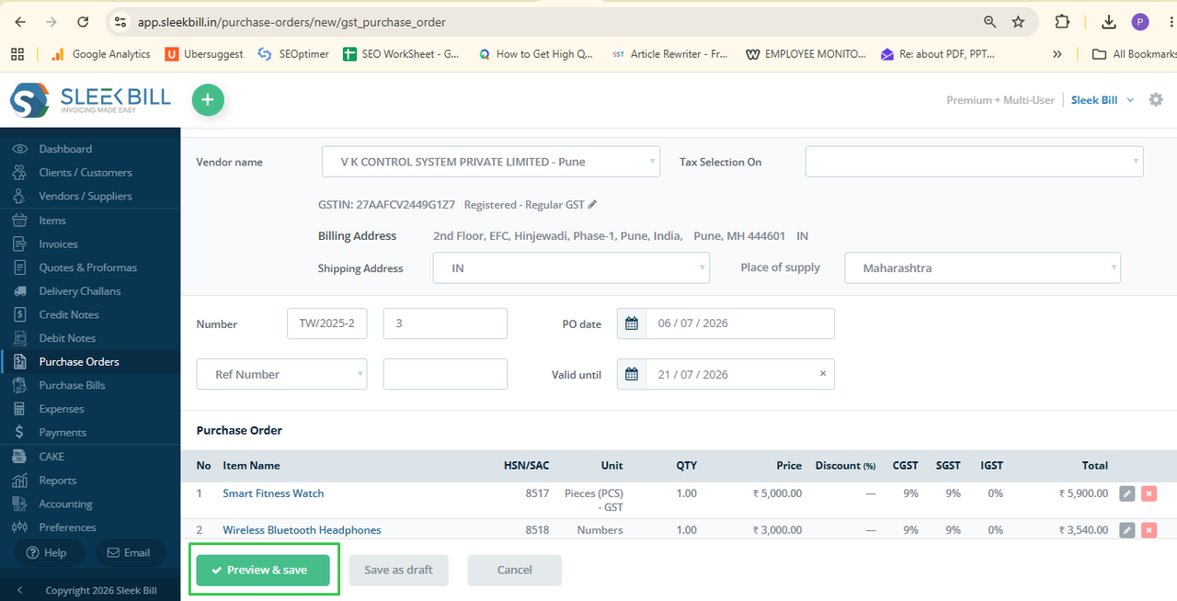Open the PO date calendar icon
The height and width of the screenshot is (601, 1177).
pos(632,323)
